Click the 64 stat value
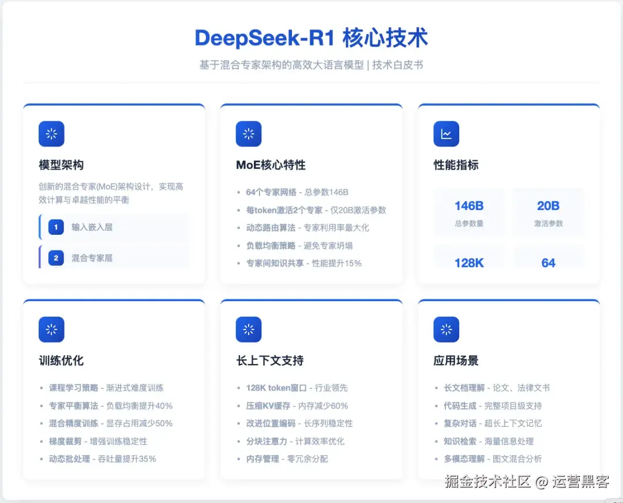Screen dimensions: 623x503 (x=549, y=262)
